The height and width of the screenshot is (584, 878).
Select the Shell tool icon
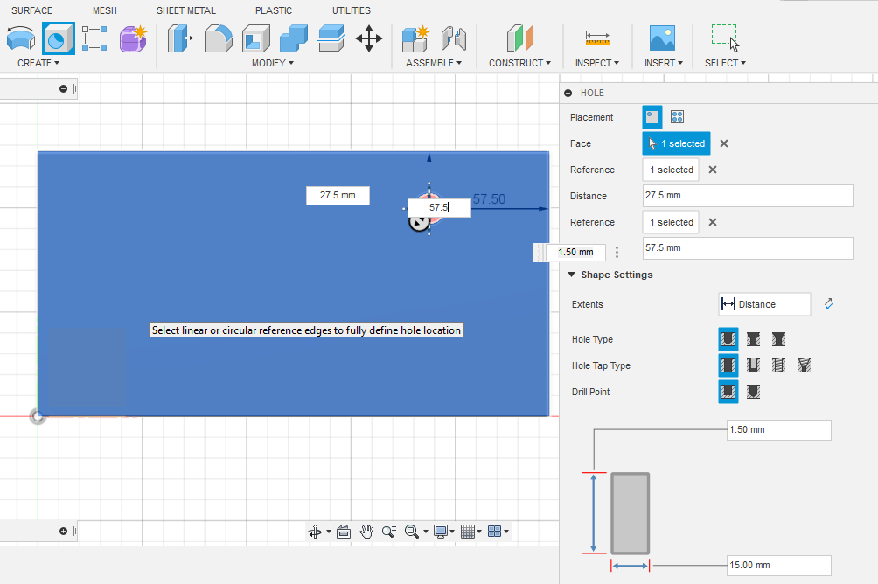coord(255,38)
